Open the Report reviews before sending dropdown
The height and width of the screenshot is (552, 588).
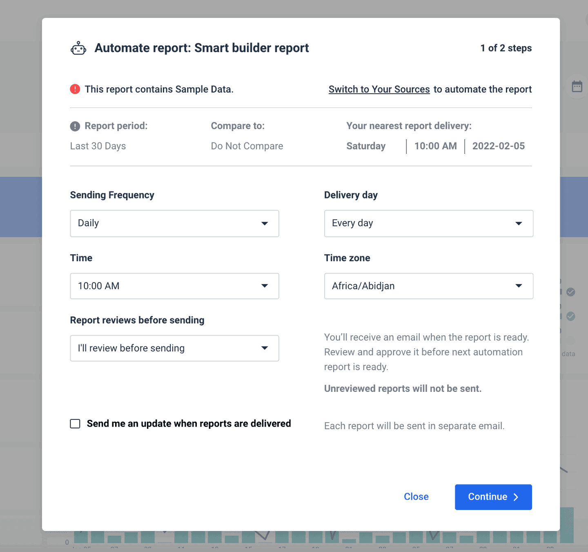pos(174,348)
